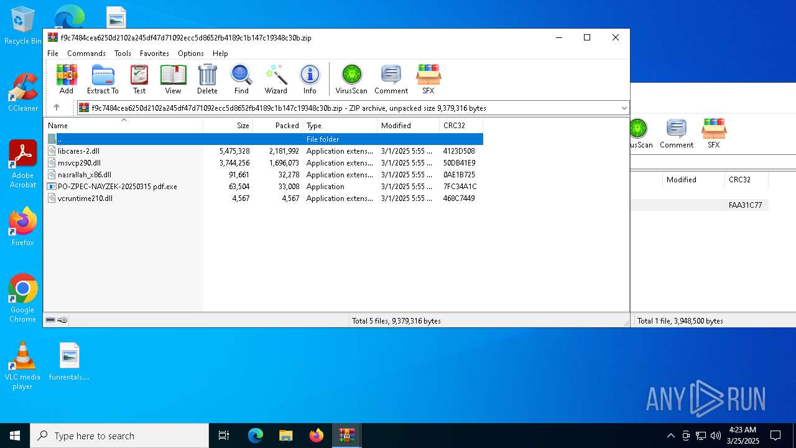Show archive Info icon
The image size is (796, 448).
310,79
